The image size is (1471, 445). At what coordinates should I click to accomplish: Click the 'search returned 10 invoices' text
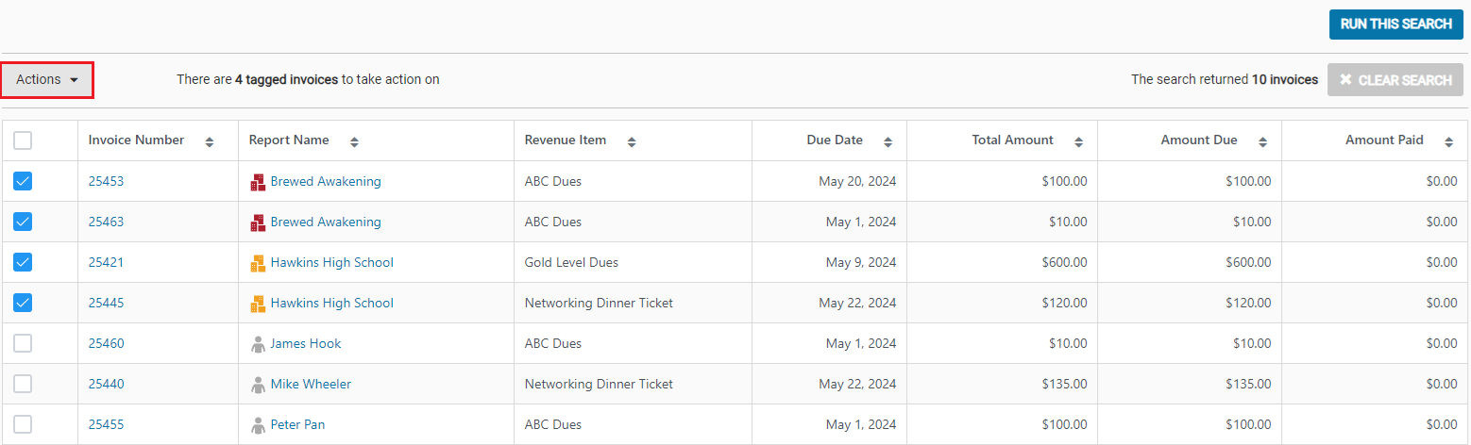[x=1225, y=80]
